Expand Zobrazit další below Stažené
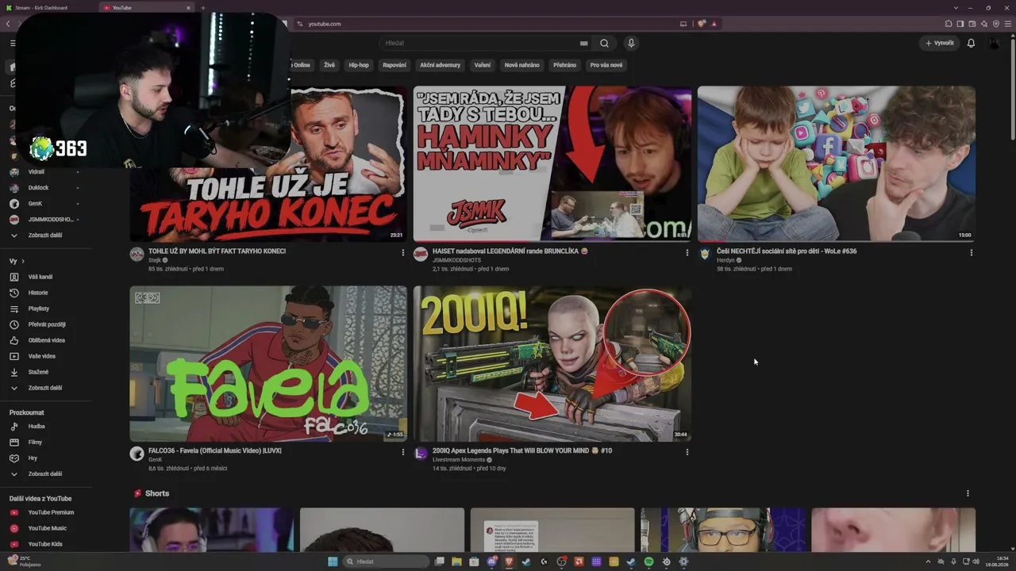 pos(46,388)
